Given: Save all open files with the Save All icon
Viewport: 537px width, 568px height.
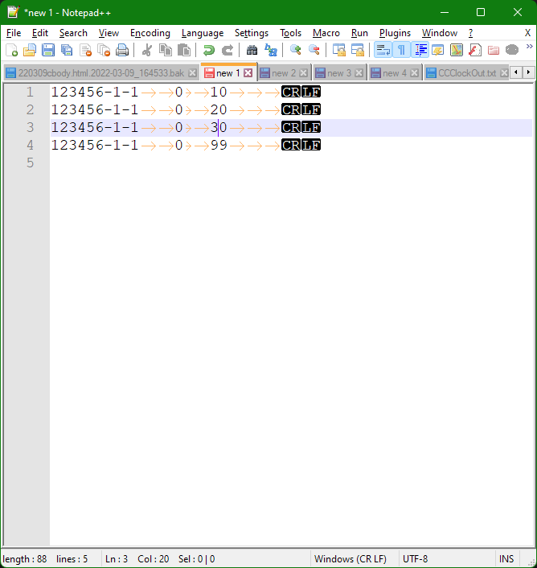Looking at the screenshot, I should click(67, 51).
